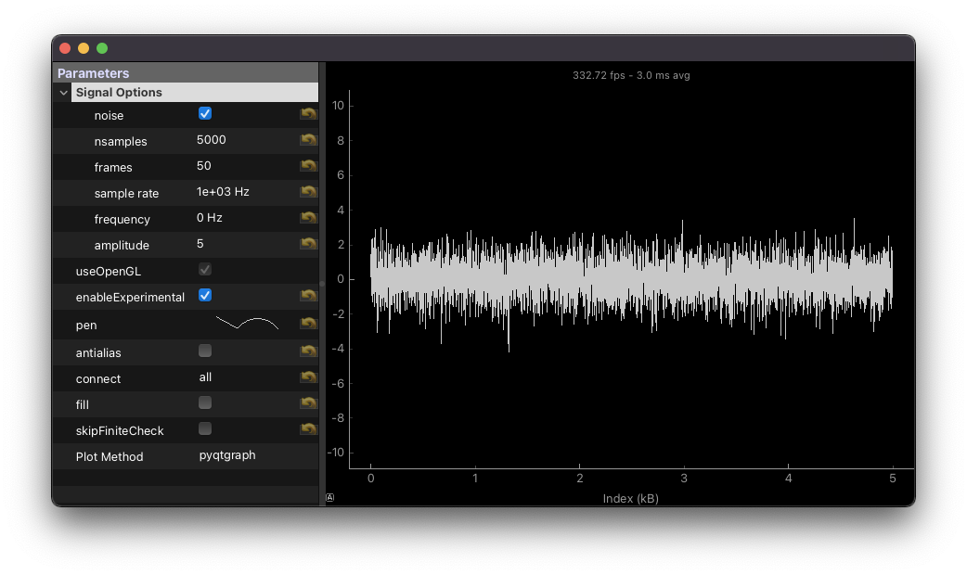Reset skipFiniteCheck to its default
Viewport: 967px width, 575px height.
point(307,428)
